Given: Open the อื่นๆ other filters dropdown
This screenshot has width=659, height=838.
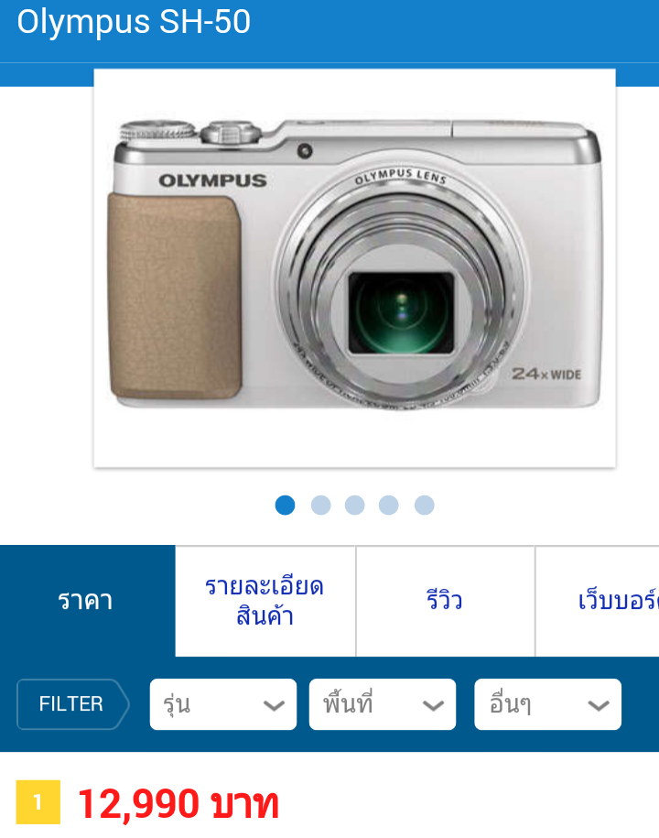Looking at the screenshot, I should point(547,704).
